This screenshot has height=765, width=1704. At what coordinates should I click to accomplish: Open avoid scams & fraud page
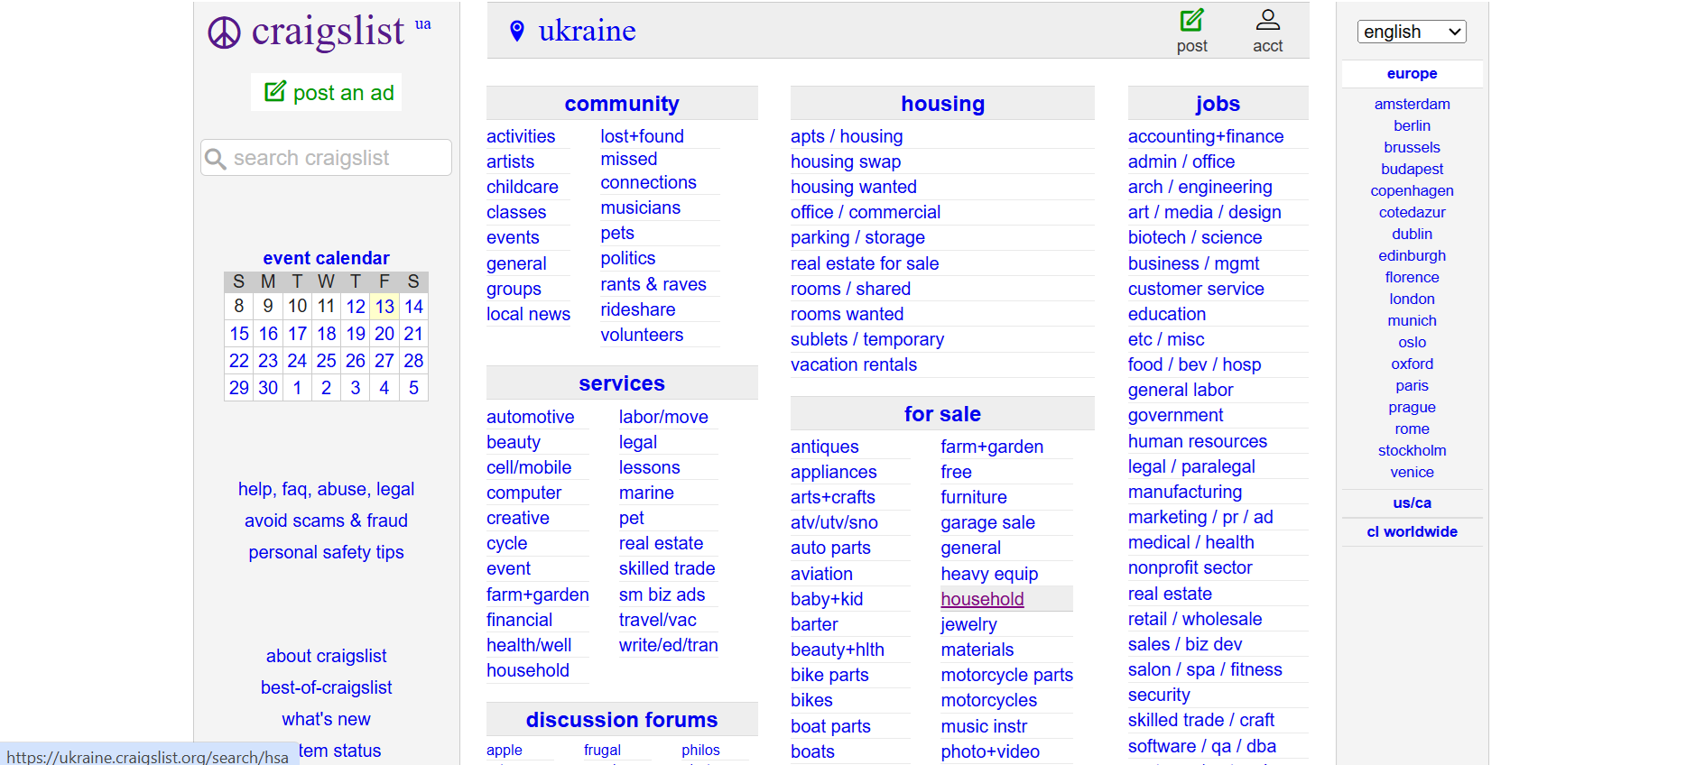pos(326,521)
